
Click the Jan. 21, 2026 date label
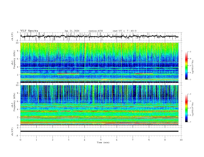pyautogui.click(x=72, y=31)
